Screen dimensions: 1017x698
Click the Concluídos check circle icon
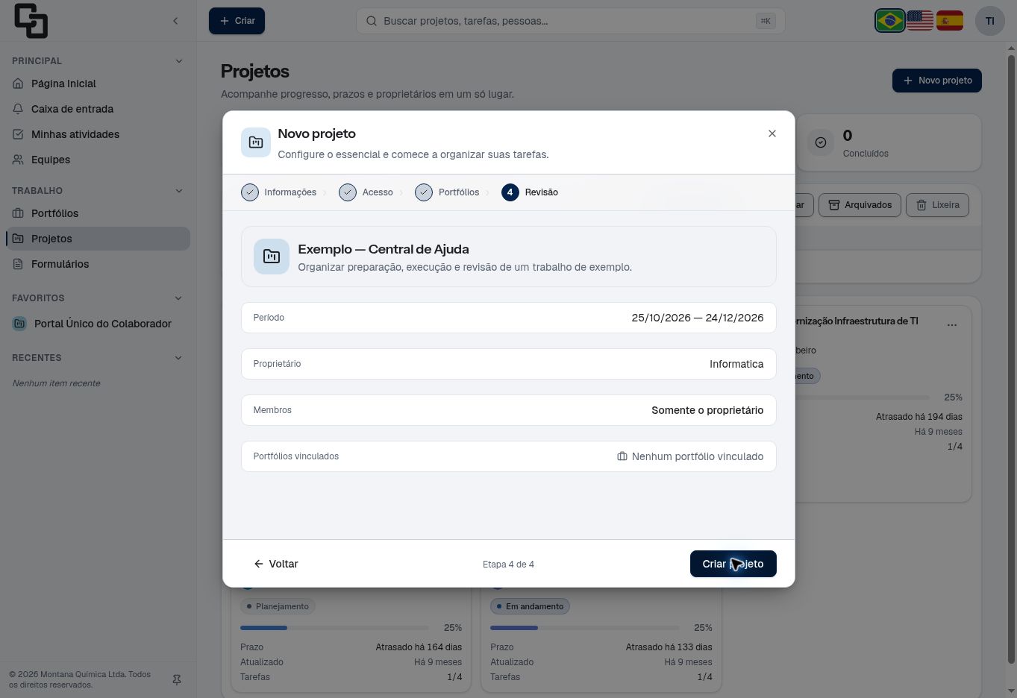click(x=821, y=142)
